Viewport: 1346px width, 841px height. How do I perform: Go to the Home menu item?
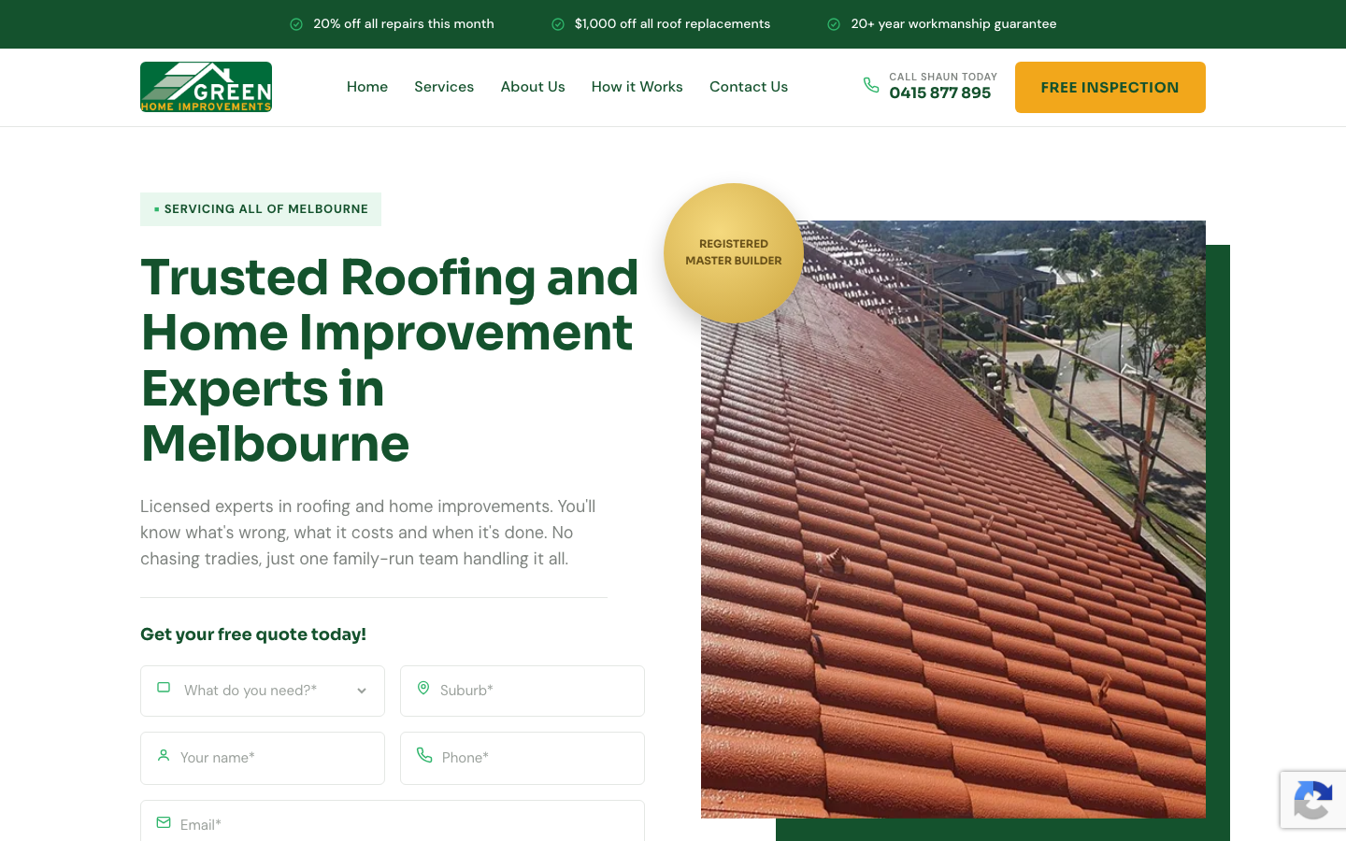click(367, 87)
